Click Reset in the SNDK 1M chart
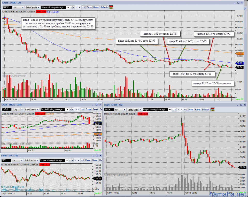Image resolution: width=248 pixels, height=197 pixels. click(96, 7)
